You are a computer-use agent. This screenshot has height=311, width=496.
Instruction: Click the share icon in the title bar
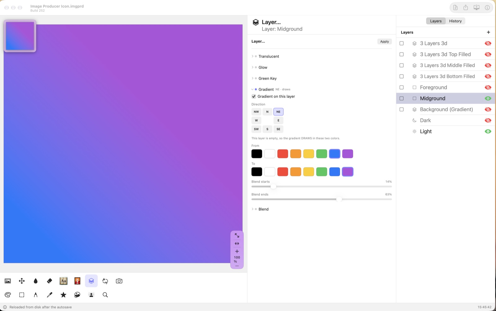466,7
